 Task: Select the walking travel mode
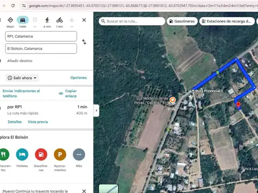[47, 20]
